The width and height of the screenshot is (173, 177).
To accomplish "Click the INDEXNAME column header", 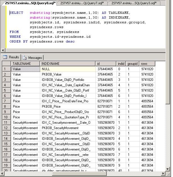I will point(67,64).
